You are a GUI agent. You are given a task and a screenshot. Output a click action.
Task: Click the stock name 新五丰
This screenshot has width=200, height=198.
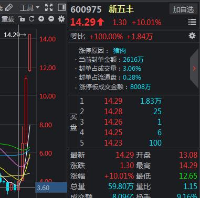pos(121,9)
